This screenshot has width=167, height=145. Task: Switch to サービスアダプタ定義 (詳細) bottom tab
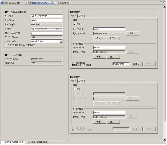click(x=37, y=142)
